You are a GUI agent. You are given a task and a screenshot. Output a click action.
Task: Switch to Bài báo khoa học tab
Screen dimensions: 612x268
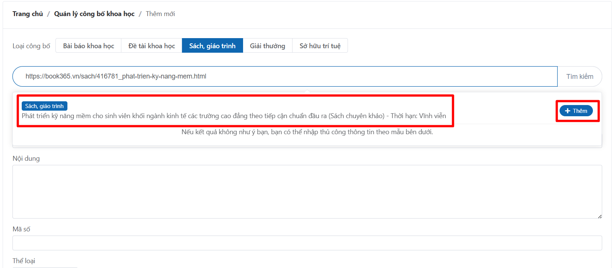click(x=88, y=46)
